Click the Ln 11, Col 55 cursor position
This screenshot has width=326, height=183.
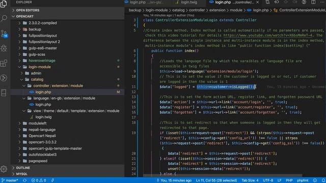(x=216, y=180)
